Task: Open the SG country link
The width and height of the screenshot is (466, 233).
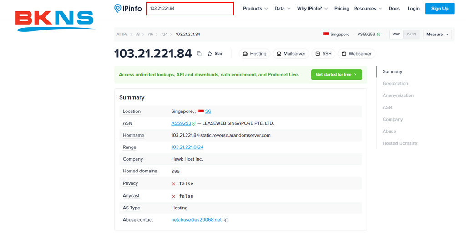Action: point(208,111)
